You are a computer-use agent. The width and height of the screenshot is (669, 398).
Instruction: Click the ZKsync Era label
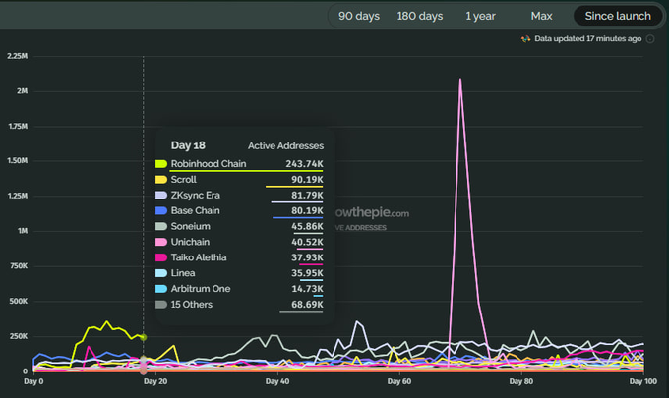(x=196, y=196)
